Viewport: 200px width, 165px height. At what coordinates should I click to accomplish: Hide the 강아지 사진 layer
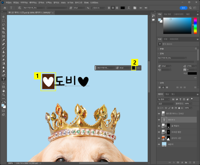tap(159, 138)
